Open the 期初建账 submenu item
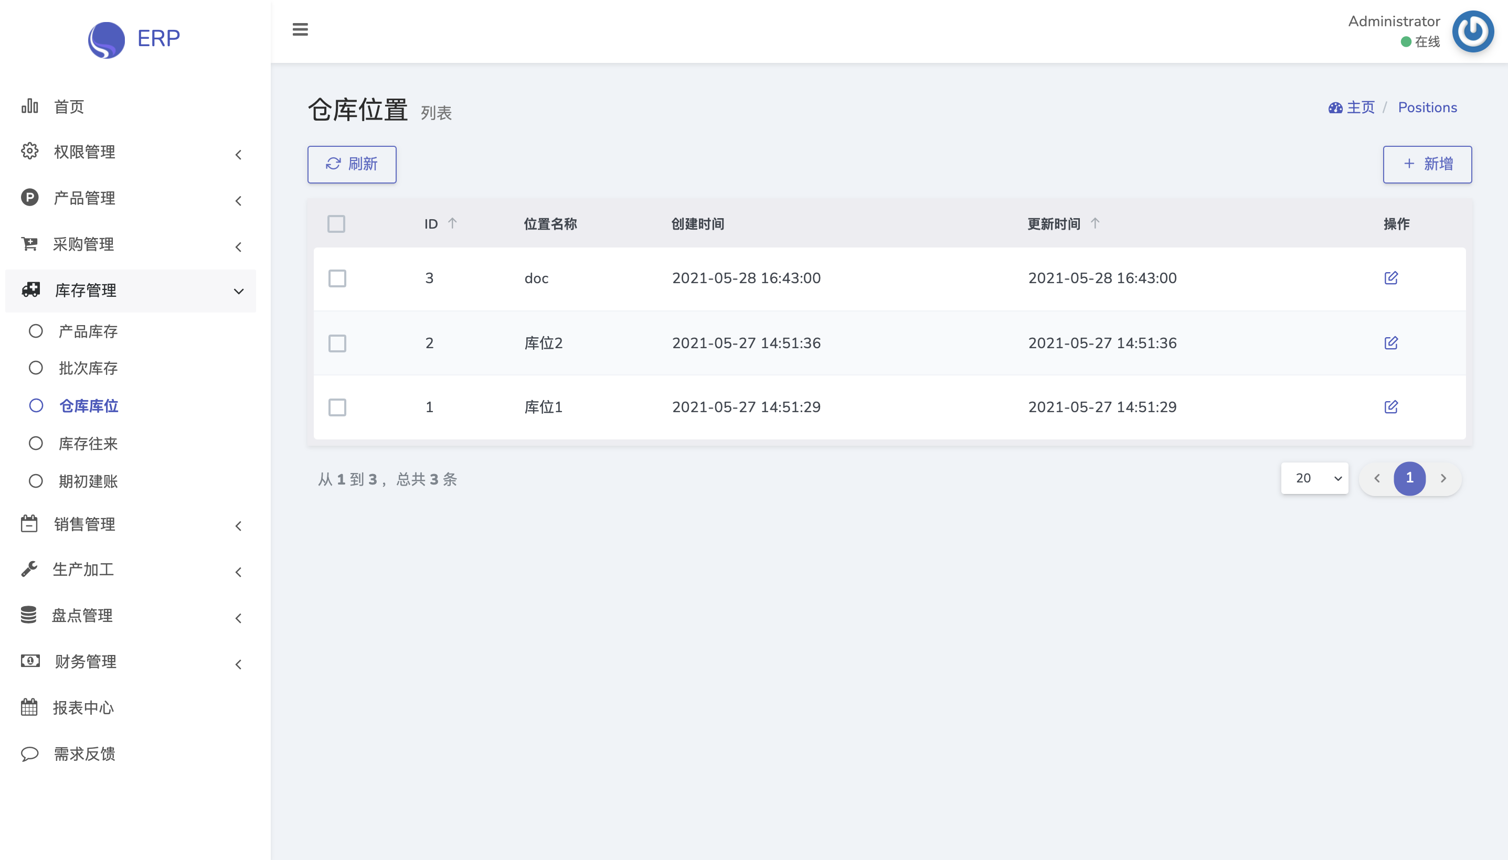1508x860 pixels. point(88,481)
